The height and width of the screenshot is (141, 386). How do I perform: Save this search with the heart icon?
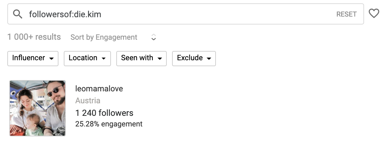[374, 14]
